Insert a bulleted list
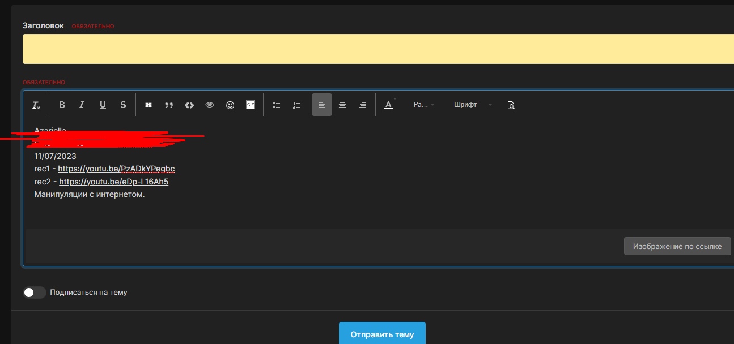This screenshot has width=734, height=344. [x=277, y=105]
